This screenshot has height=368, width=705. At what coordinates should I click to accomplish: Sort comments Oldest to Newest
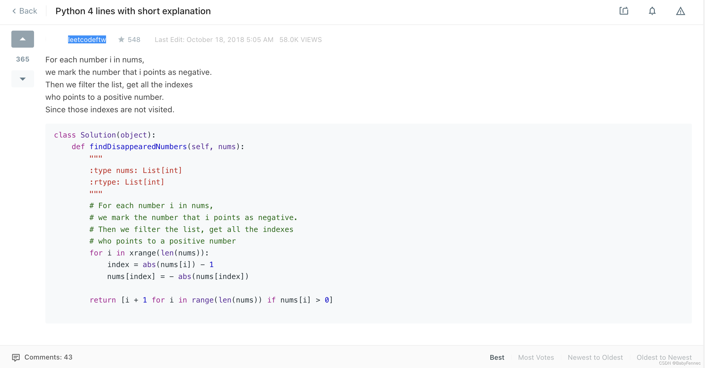point(664,358)
